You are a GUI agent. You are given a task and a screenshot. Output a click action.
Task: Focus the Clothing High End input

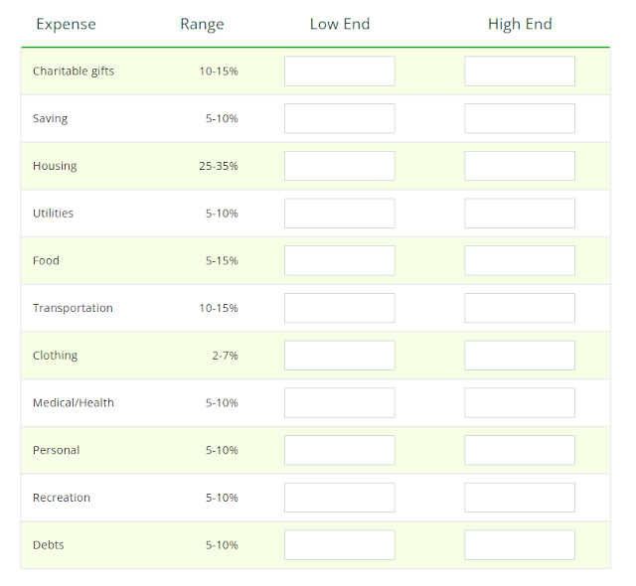520,356
